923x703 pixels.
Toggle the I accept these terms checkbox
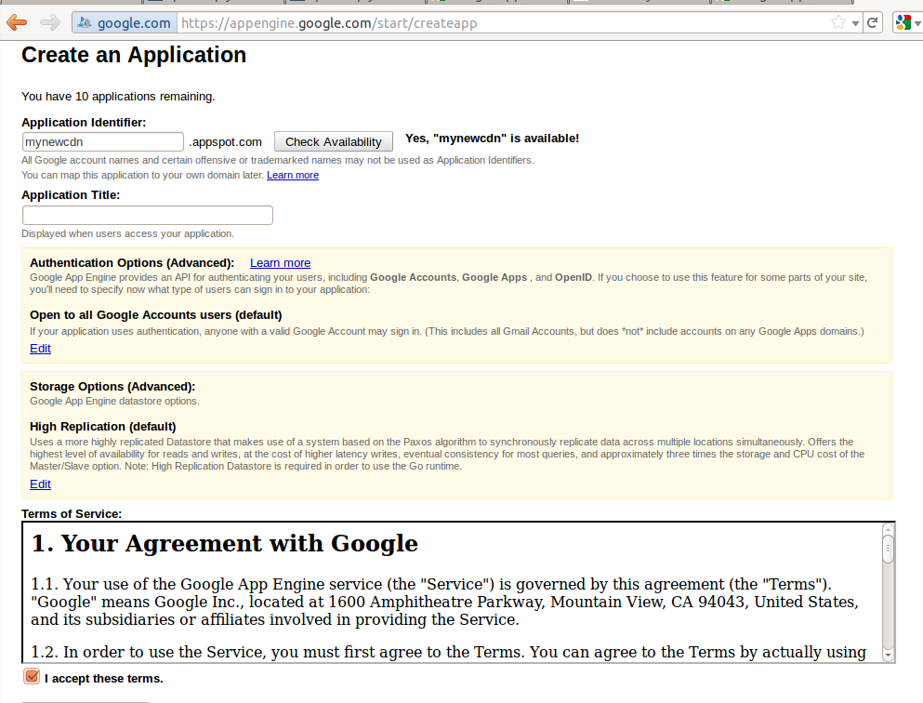tap(32, 677)
